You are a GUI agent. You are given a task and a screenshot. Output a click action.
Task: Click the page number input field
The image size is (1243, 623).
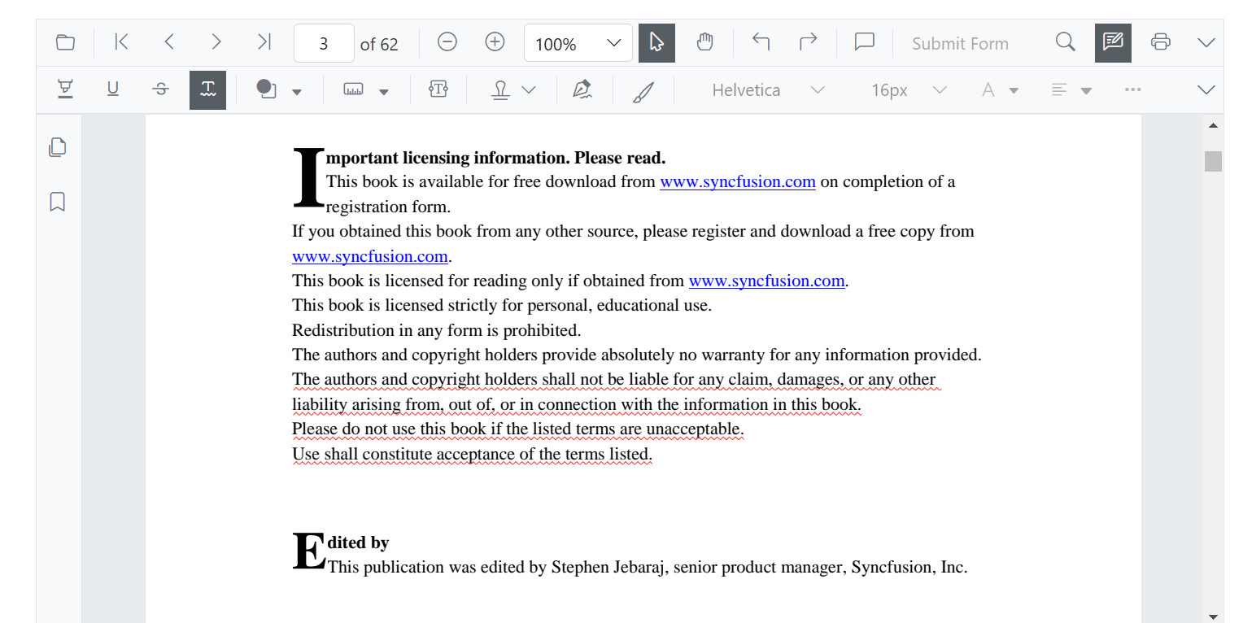click(324, 43)
